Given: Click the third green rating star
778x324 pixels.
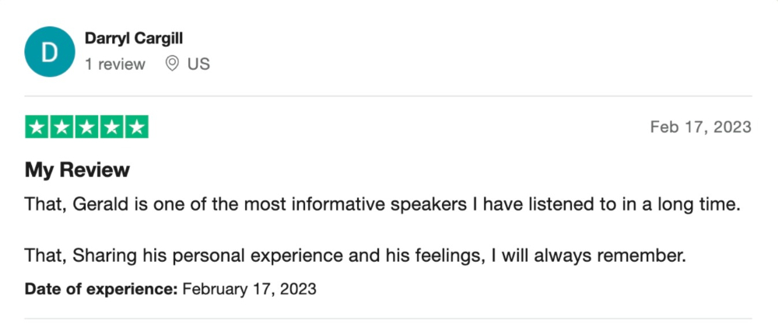Looking at the screenshot, I should [x=87, y=127].
